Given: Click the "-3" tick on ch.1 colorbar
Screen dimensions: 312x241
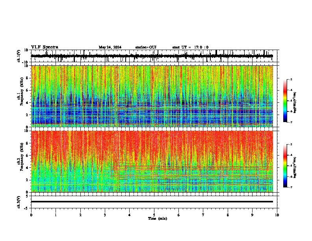Looking at the screenshot, I should click(291, 80).
